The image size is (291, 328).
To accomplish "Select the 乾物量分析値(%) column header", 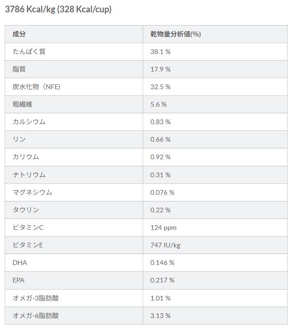I will coord(175,34).
